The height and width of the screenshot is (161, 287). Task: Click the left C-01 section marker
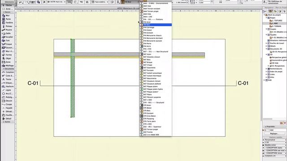pos(33,83)
